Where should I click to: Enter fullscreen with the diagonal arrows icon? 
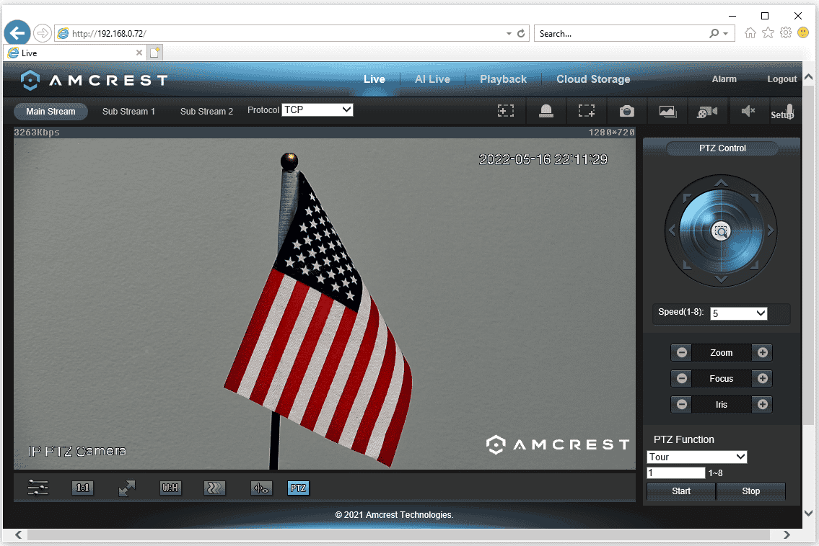point(127,488)
